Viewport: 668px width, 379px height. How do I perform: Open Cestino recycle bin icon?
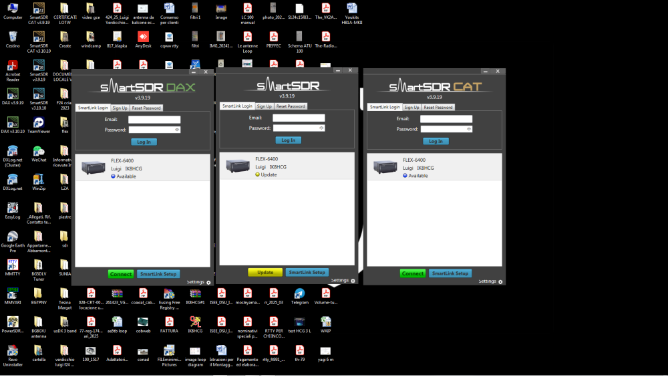[x=13, y=39]
